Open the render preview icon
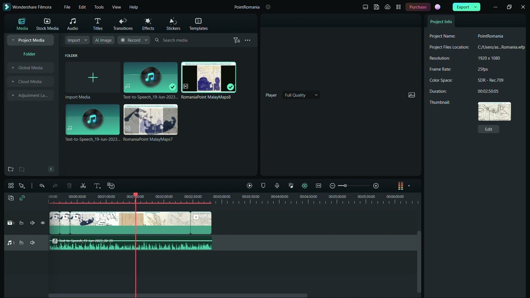Viewport: 530px width, 298px height. pos(249,186)
